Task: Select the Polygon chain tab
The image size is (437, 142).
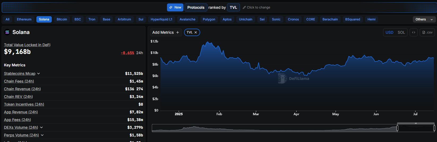Action: 209,19
